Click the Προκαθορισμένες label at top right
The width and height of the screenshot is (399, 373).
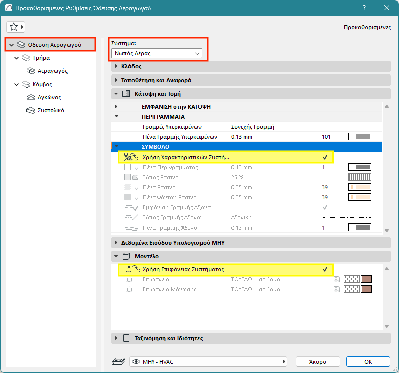(x=367, y=27)
